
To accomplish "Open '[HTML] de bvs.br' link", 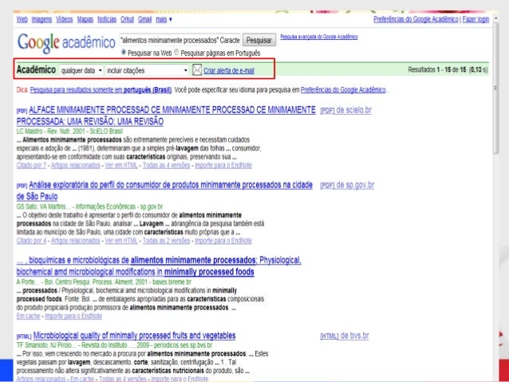I will [345, 336].
